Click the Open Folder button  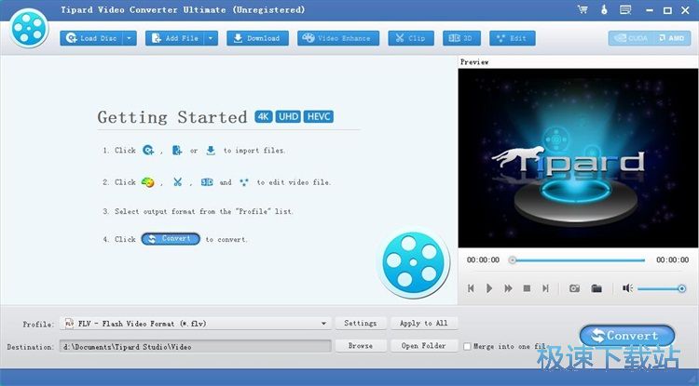424,345
